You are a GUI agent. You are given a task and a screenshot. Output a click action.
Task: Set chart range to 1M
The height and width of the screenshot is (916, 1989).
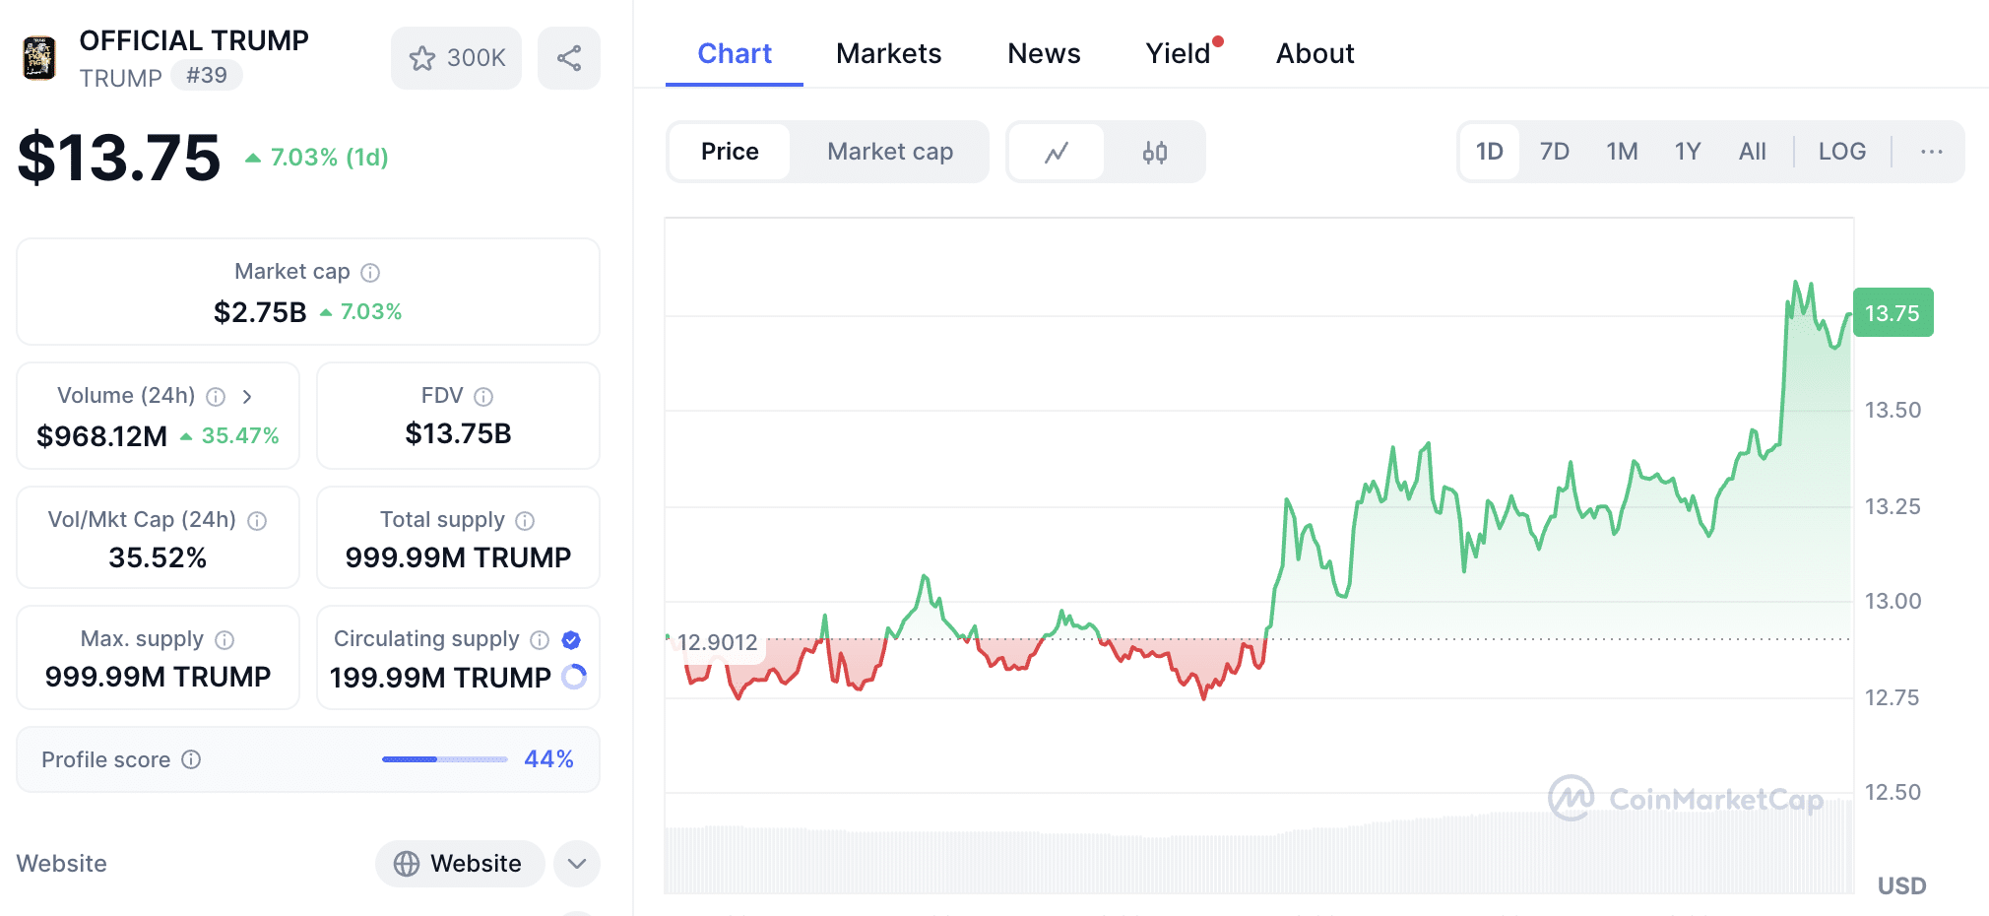pos(1622,152)
